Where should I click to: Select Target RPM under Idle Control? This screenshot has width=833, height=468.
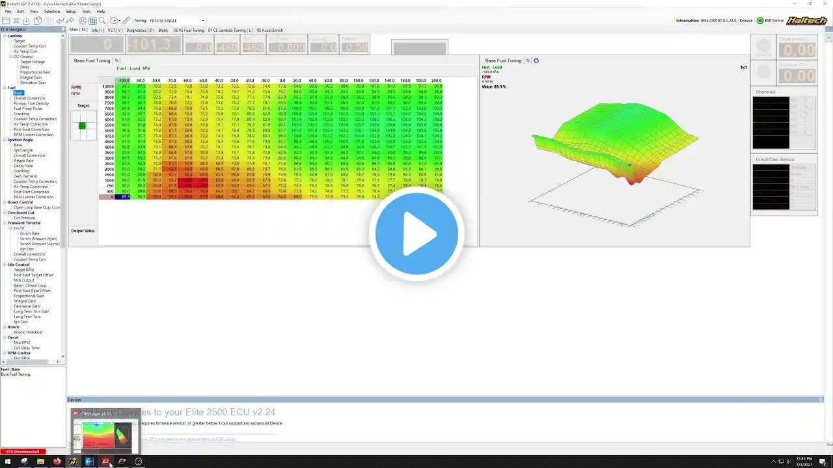click(x=24, y=270)
